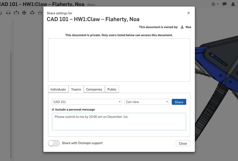The width and height of the screenshot is (238, 161).
Task: Click the Close button at dialog bottom
Action: [183, 144]
